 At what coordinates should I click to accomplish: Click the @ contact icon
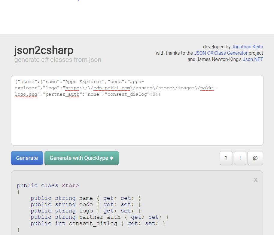click(x=255, y=158)
